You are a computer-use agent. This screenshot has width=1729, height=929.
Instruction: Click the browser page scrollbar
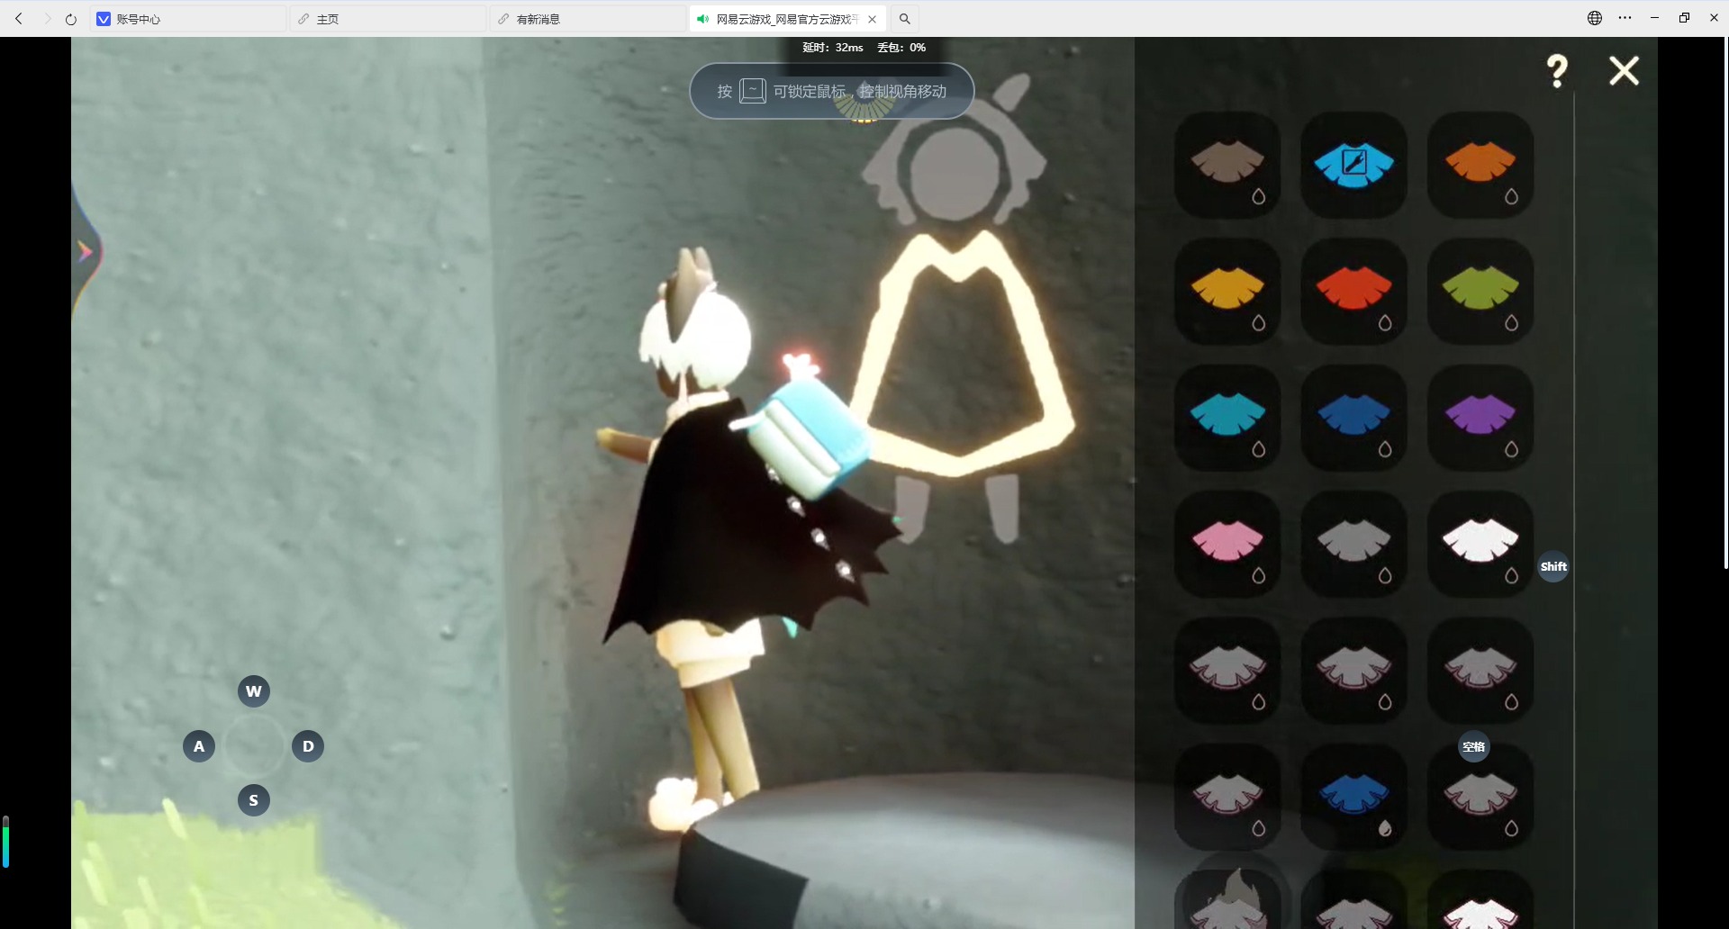tap(1725, 302)
